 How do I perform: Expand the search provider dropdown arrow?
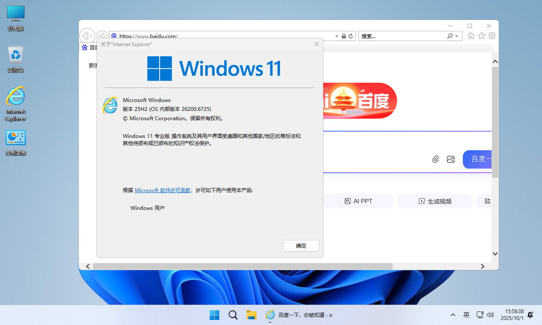[456, 36]
